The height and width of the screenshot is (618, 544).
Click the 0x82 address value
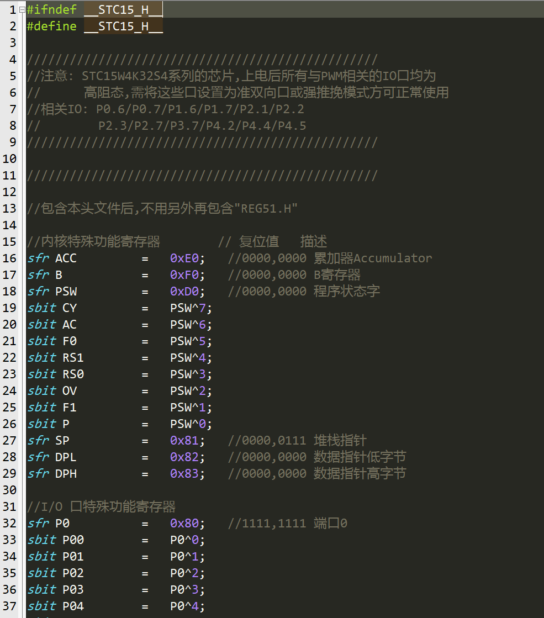(184, 457)
